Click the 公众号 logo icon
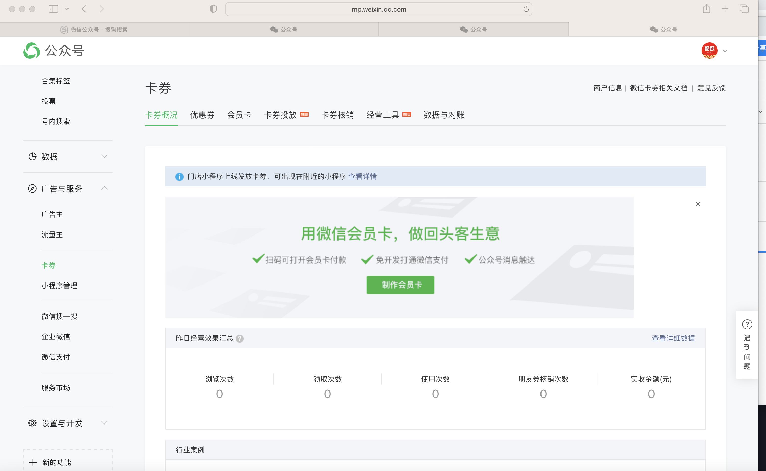 (x=32, y=51)
